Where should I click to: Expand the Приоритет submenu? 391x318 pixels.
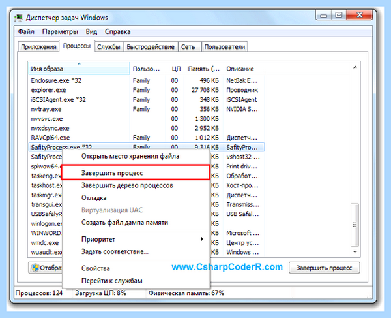tap(136, 239)
